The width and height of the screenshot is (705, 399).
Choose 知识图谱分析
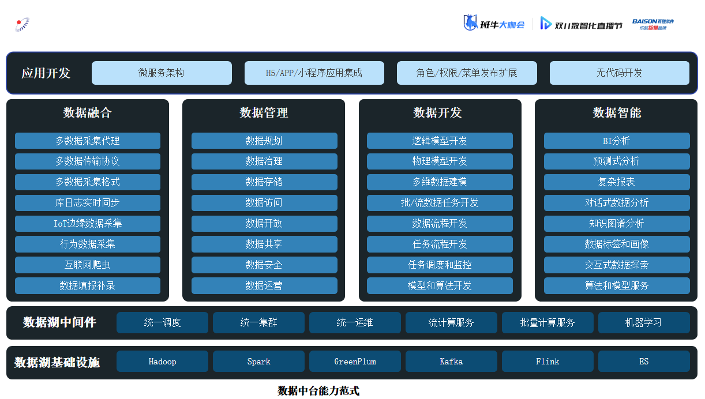click(617, 224)
